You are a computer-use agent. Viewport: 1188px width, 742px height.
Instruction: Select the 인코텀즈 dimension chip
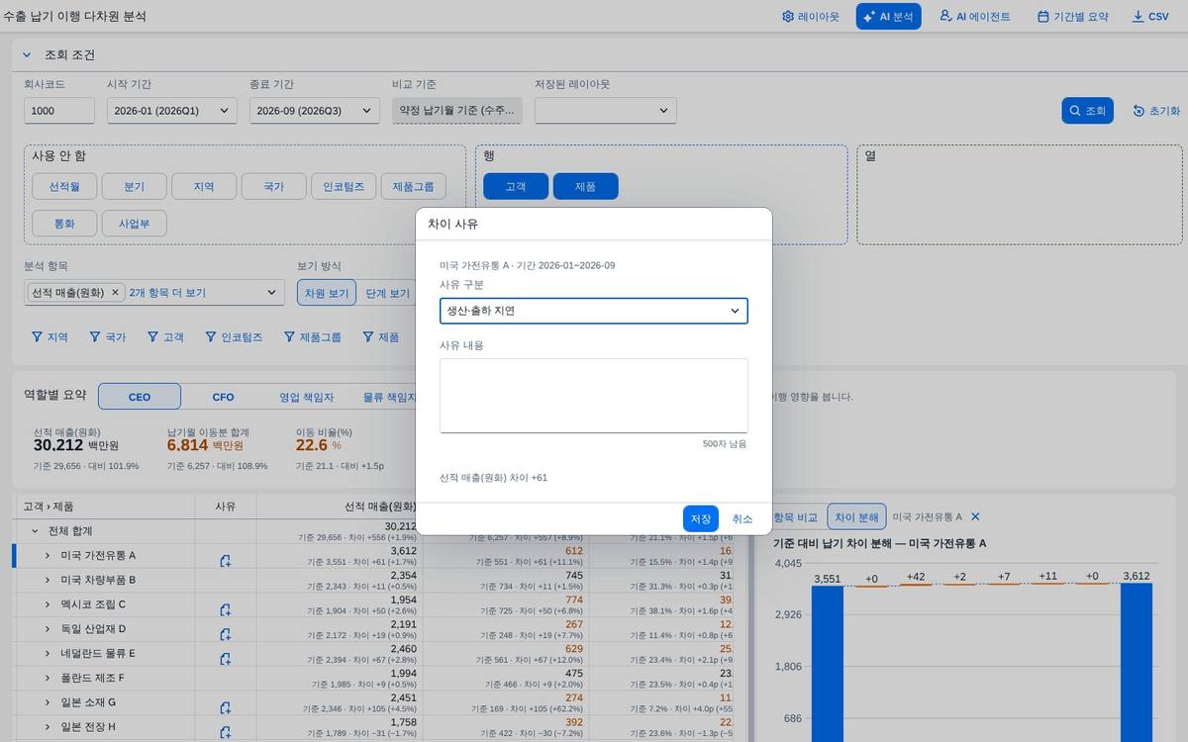point(344,186)
